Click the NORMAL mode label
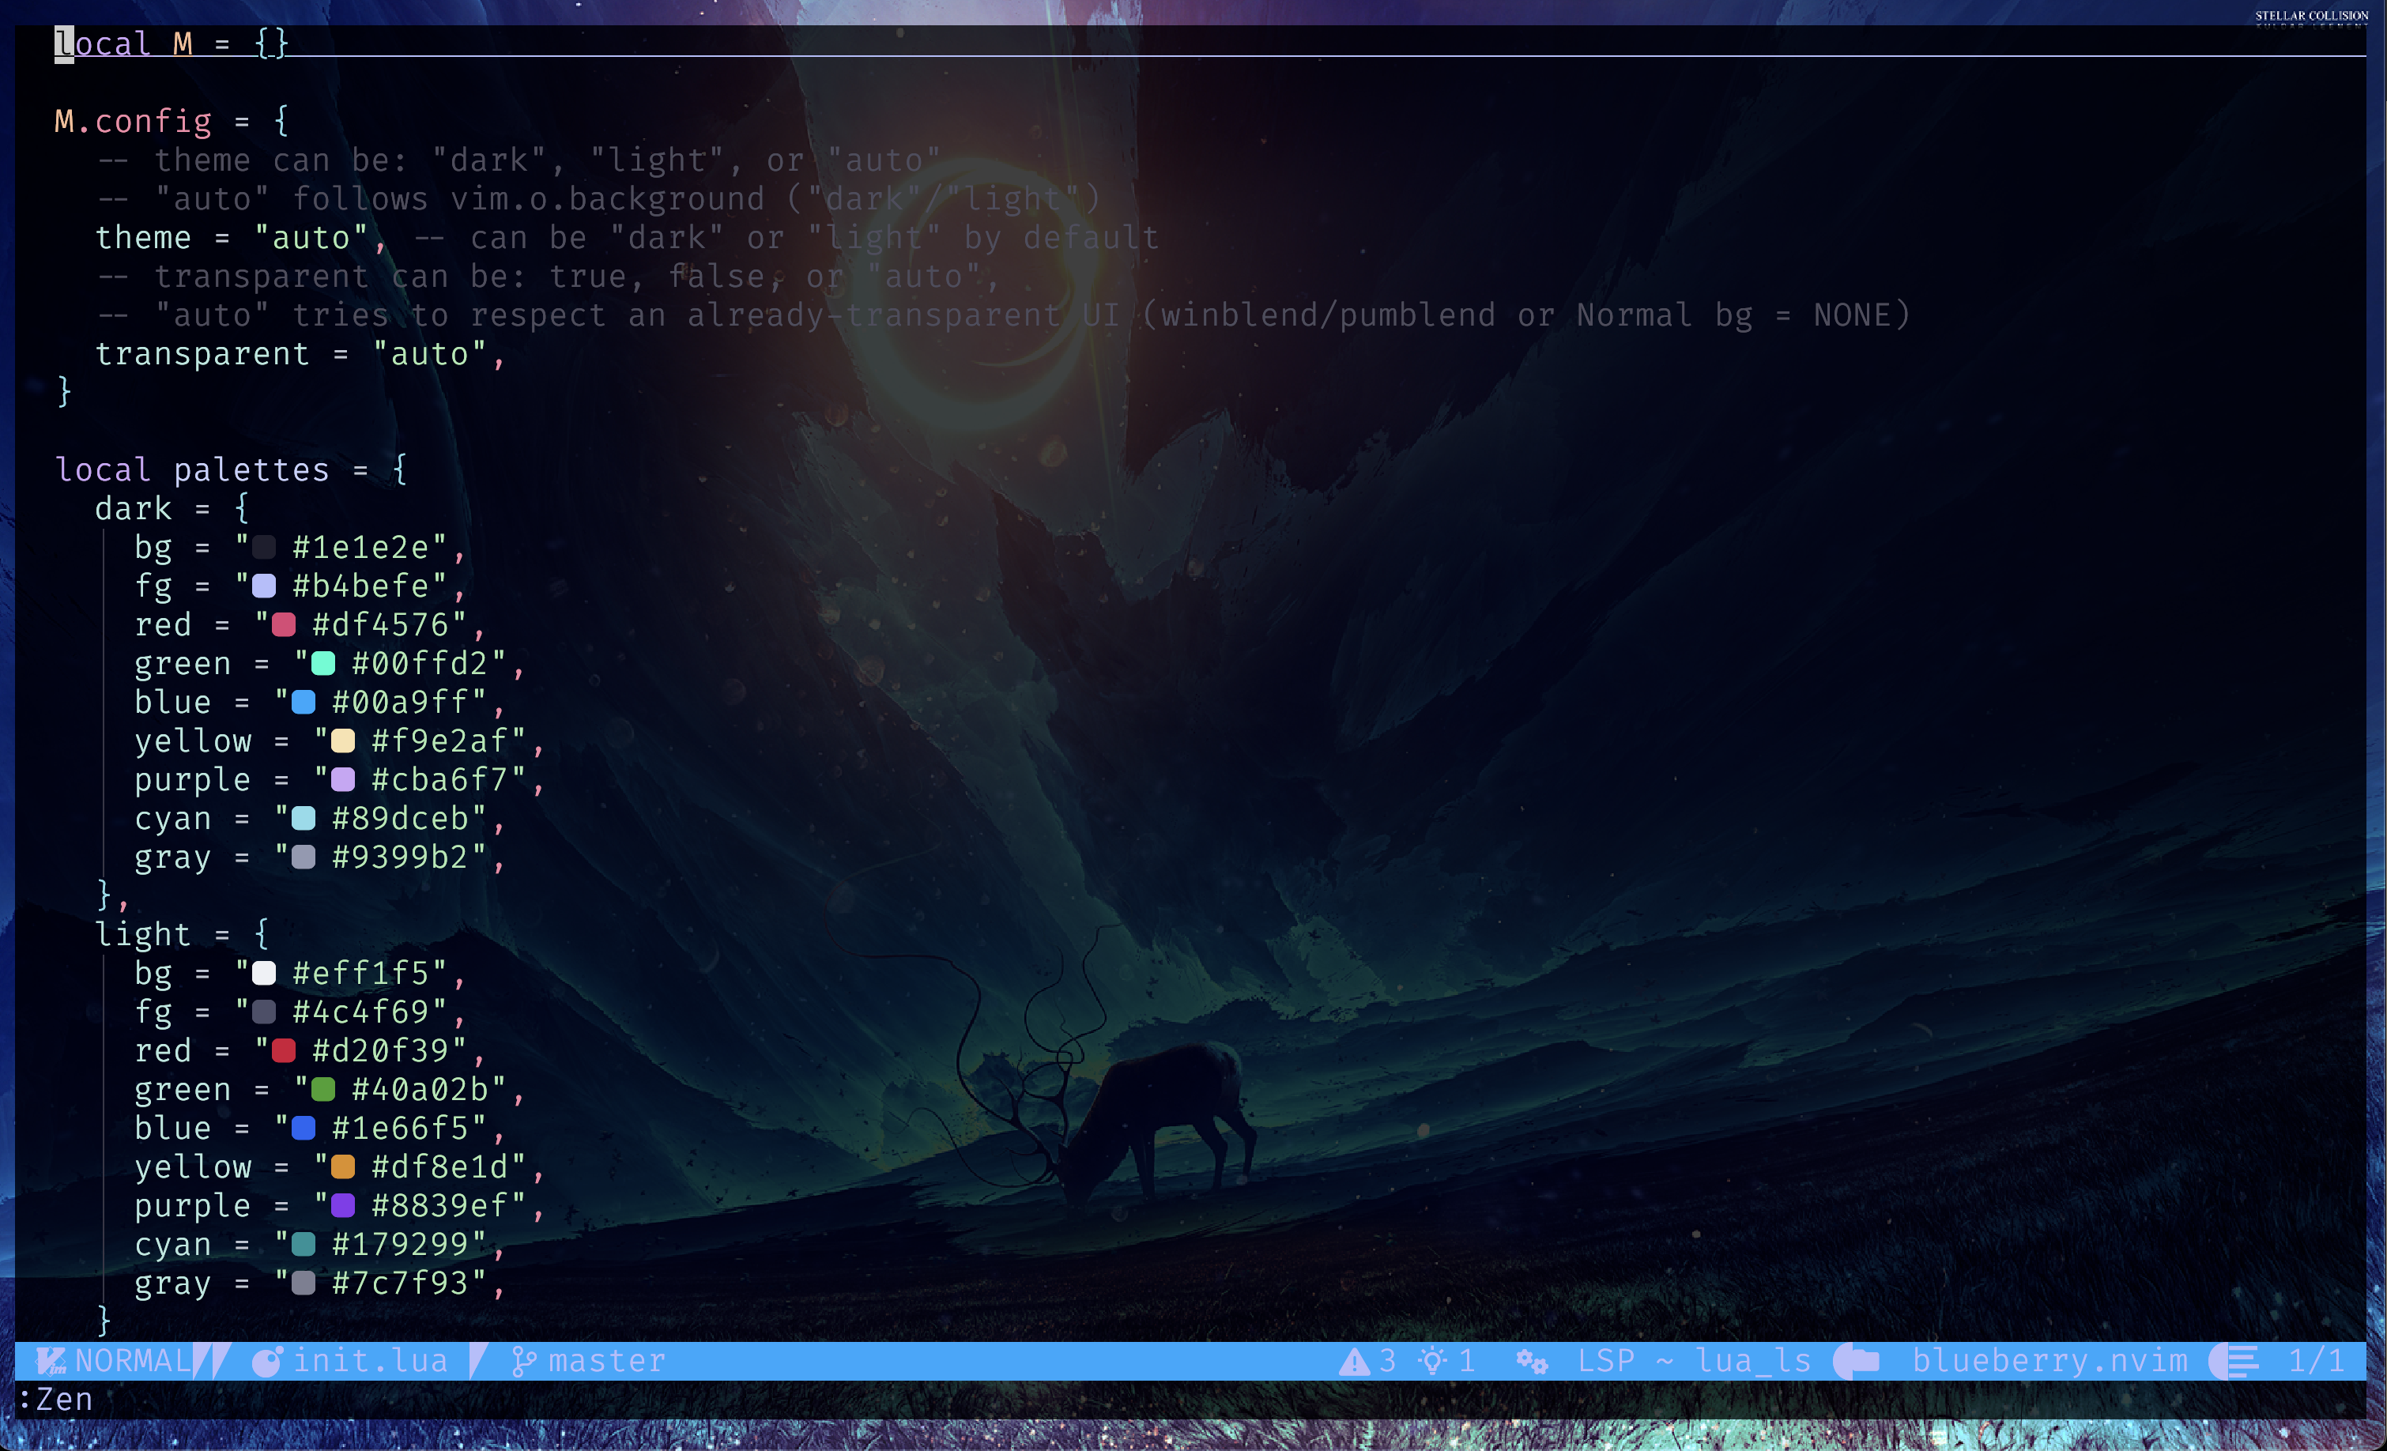This screenshot has height=1451, width=2387. (x=132, y=1361)
